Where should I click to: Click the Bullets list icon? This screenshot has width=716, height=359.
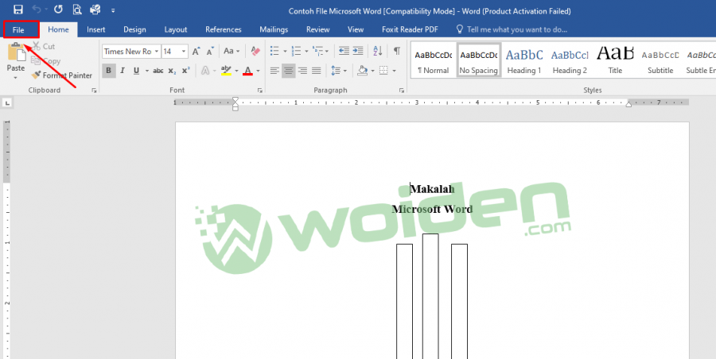tap(274, 51)
